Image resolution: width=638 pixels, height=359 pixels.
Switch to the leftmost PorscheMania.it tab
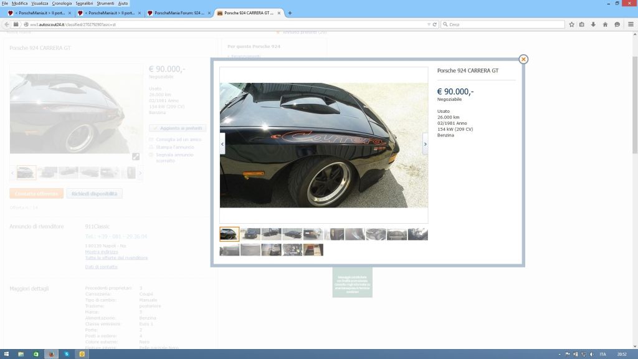click(x=39, y=13)
